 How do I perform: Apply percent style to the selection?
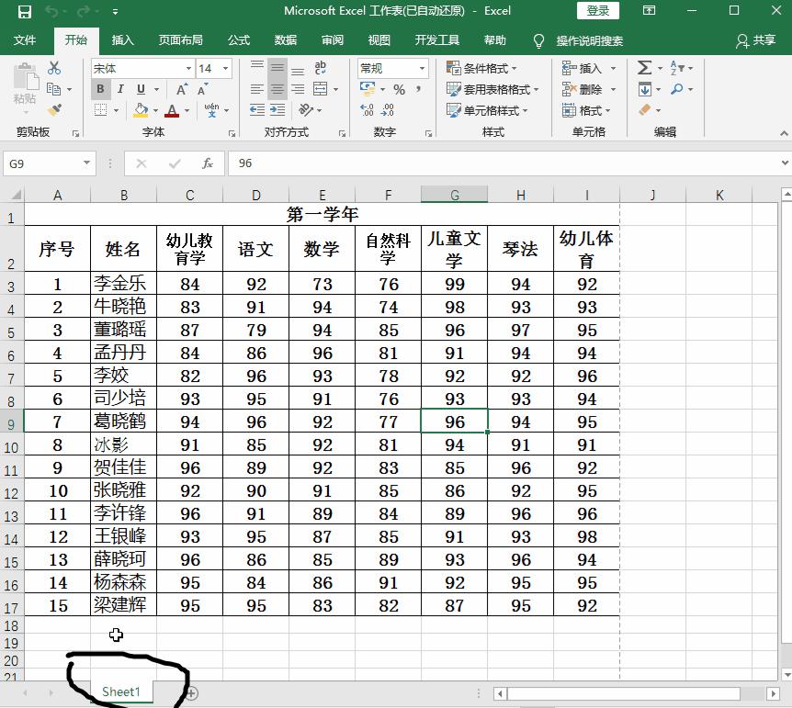coord(401,89)
